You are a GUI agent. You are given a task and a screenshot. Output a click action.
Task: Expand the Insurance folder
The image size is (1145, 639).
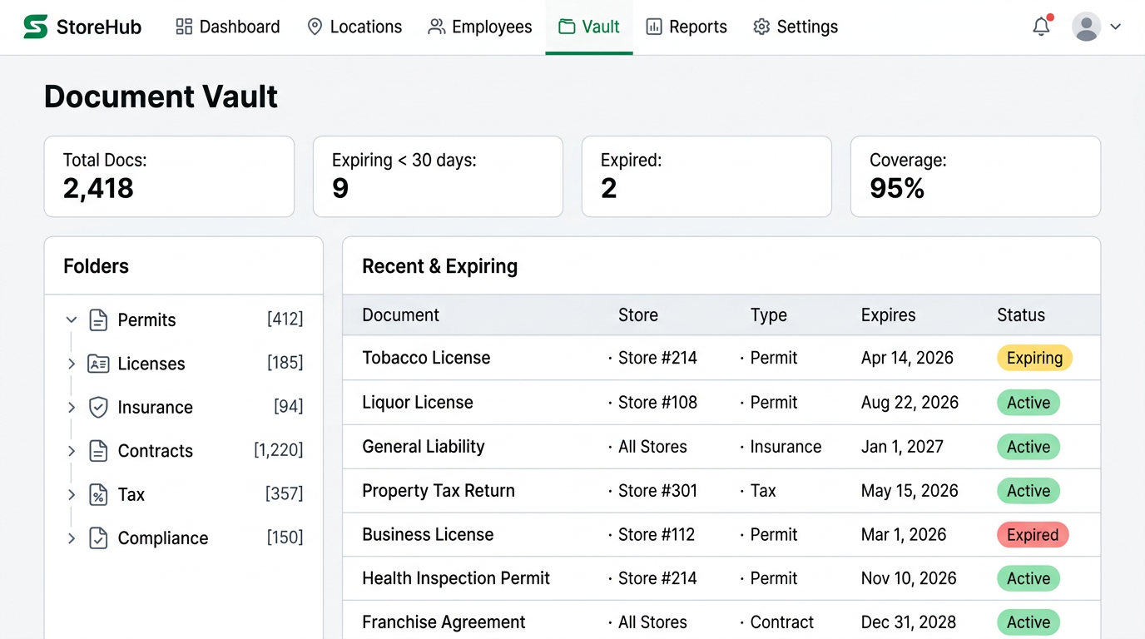point(72,408)
